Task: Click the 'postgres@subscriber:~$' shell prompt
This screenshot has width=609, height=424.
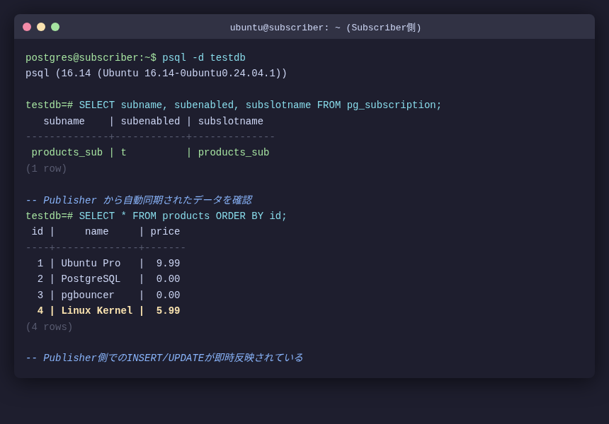Action: coord(91,58)
